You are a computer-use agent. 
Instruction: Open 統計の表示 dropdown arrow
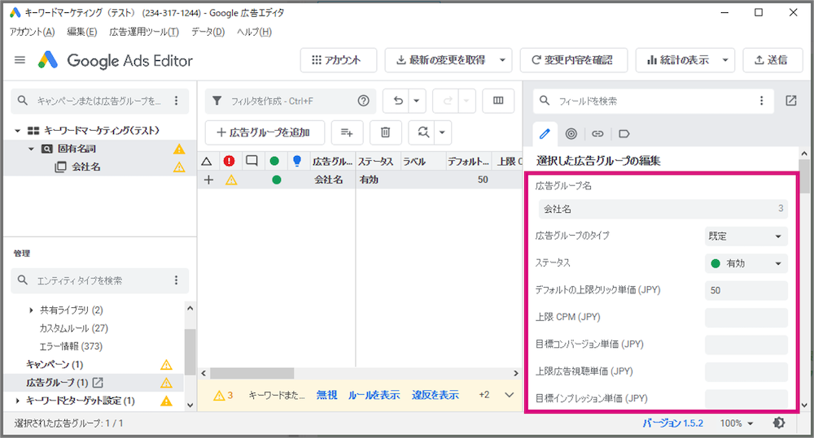pos(725,60)
